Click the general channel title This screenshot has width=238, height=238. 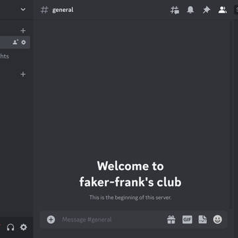[63, 10]
